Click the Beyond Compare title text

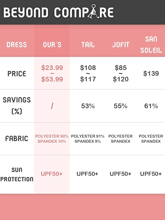(x=58, y=13)
